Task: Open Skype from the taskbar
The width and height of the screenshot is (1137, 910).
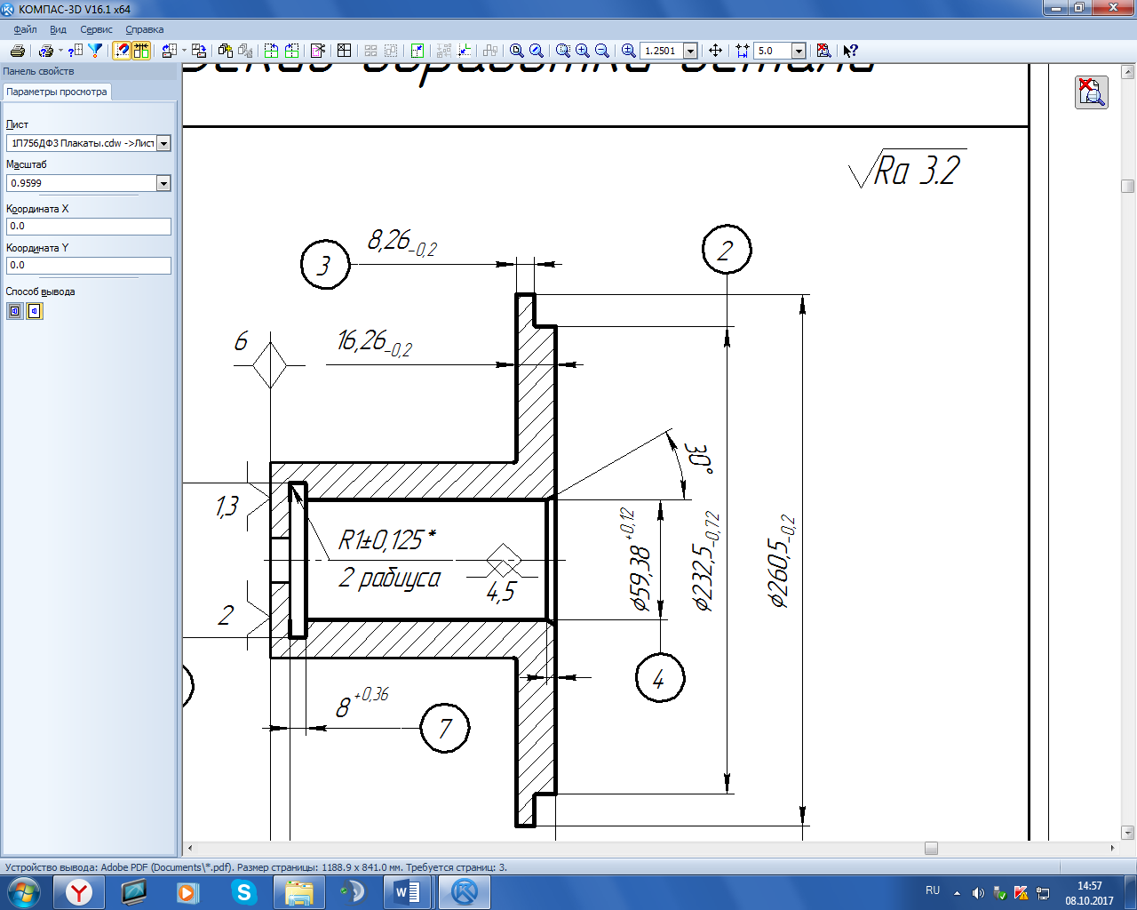Action: pos(243,892)
